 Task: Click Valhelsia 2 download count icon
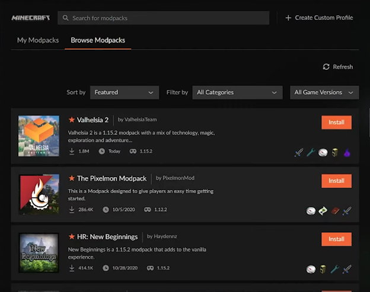pos(72,151)
